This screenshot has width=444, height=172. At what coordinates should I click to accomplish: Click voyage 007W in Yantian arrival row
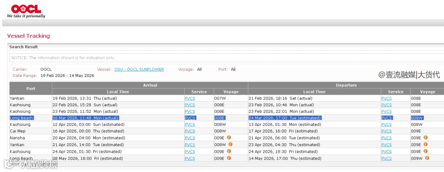[x=220, y=98]
